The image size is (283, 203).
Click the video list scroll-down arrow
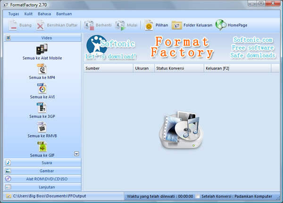click(76, 154)
